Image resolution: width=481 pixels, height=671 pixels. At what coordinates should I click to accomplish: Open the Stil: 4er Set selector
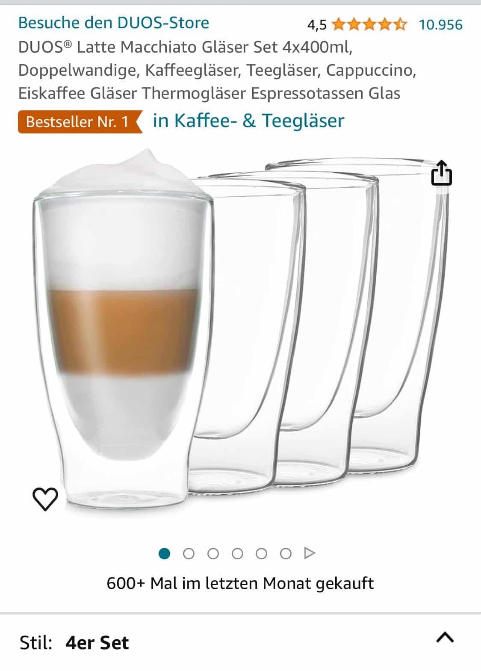click(240, 642)
